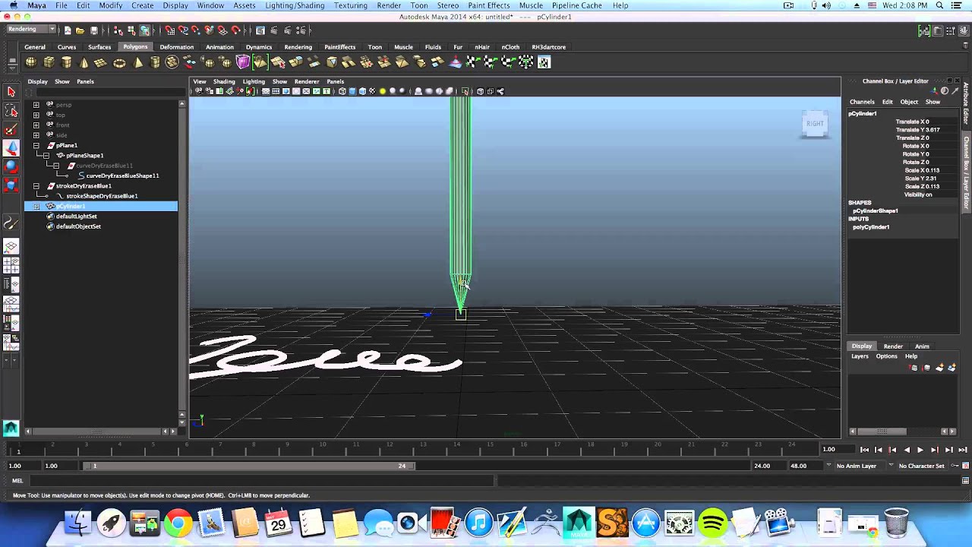972x547 pixels.
Task: Collapse the pPlaneShape1 node
Action: point(46,156)
